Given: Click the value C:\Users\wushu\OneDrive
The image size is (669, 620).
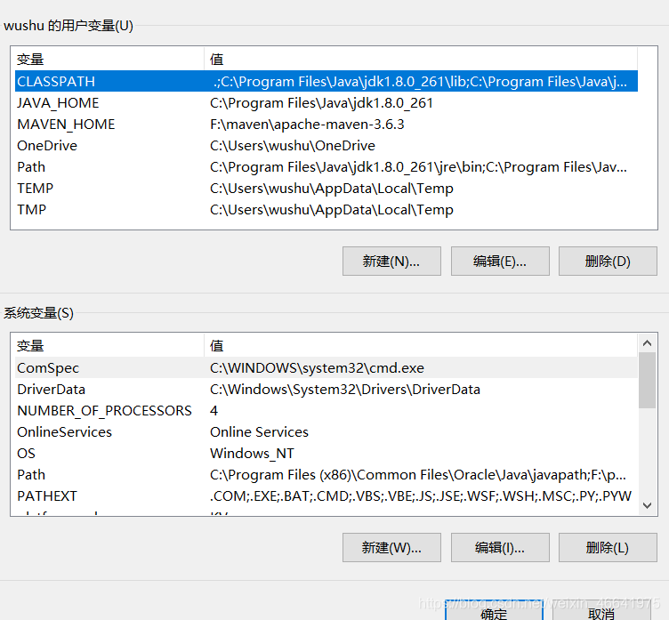Looking at the screenshot, I should [x=293, y=146].
